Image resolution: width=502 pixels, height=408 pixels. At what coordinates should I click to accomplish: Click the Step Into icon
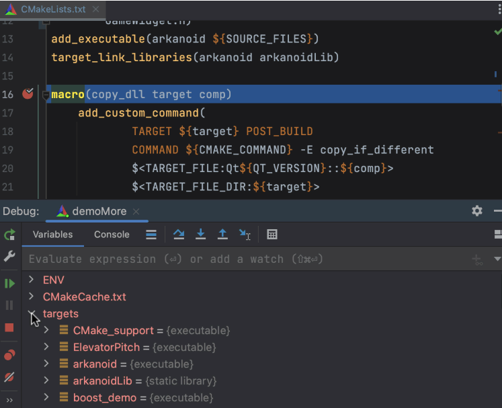point(200,235)
